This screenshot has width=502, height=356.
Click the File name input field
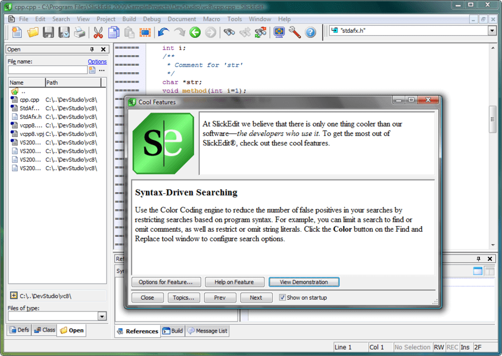coord(48,70)
